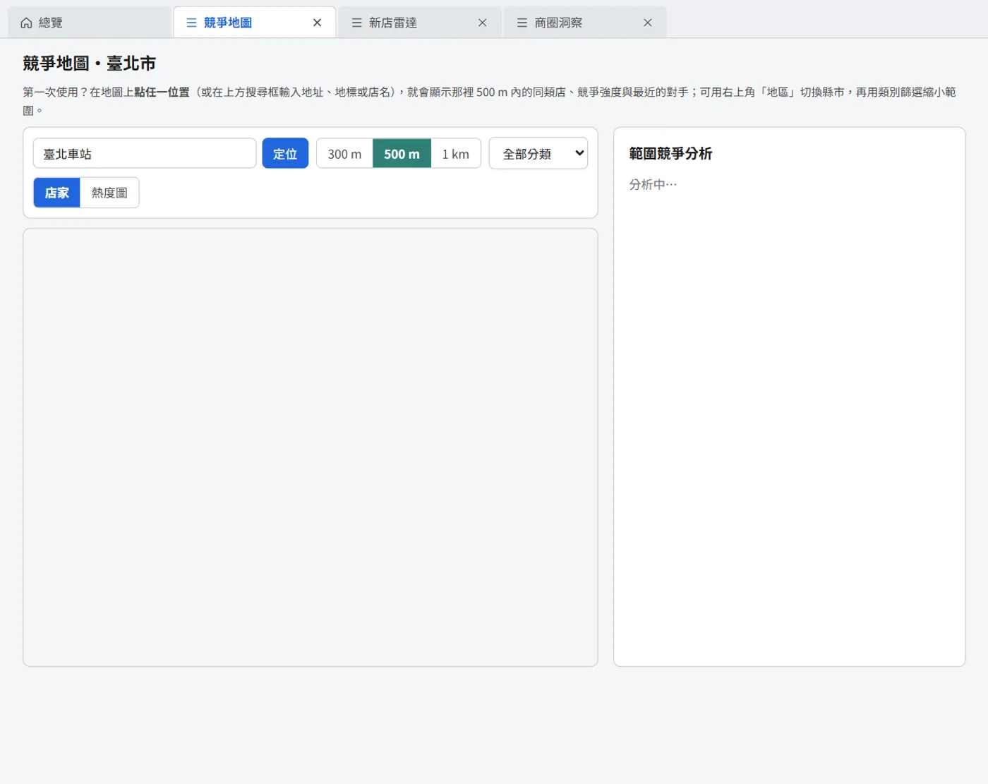
Task: Open the 全部分類 category dropdown
Action: coord(538,153)
